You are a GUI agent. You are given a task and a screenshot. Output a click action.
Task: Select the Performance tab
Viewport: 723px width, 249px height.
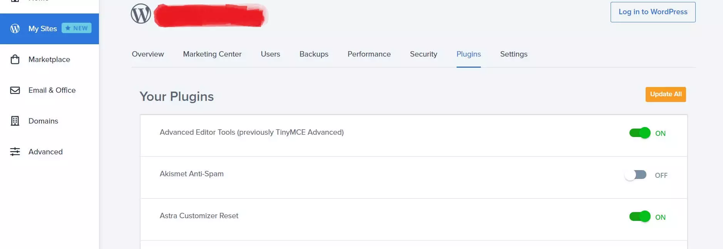coord(369,54)
